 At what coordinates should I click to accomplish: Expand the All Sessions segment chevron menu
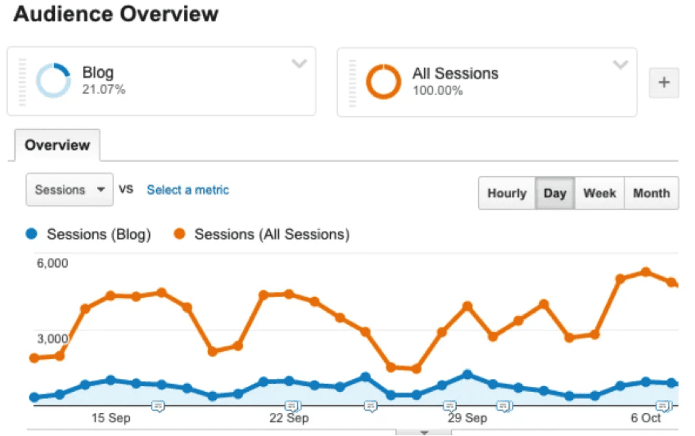(x=620, y=65)
